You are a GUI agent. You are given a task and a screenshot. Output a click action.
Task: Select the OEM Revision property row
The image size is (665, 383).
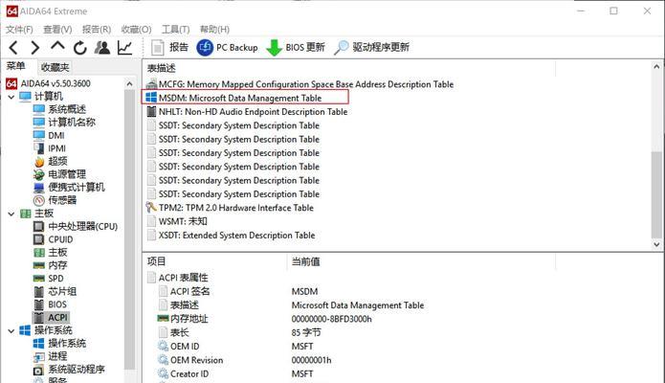245,360
